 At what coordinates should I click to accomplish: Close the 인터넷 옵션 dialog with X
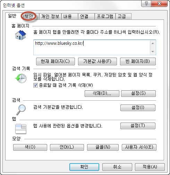(159, 3)
